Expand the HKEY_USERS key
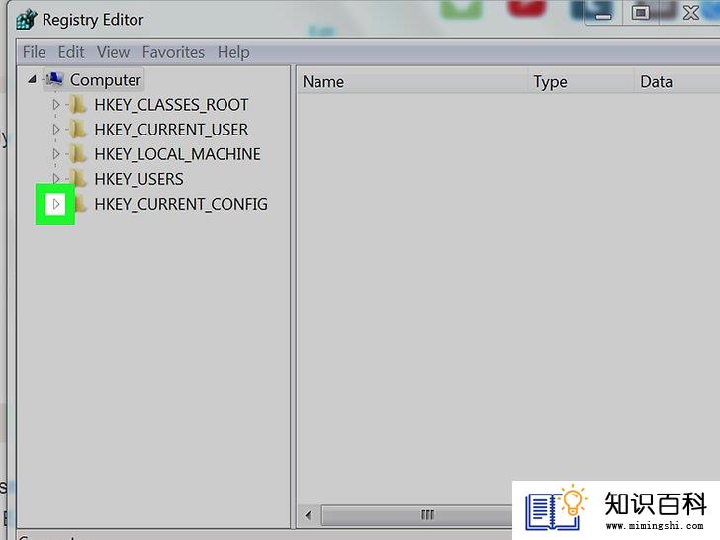The height and width of the screenshot is (540, 720). [56, 179]
